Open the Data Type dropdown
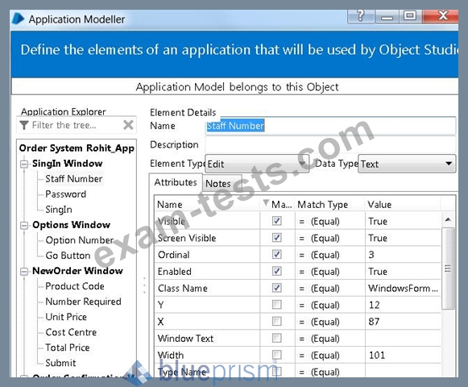Screen dimensions: 468x387 [x=448, y=164]
